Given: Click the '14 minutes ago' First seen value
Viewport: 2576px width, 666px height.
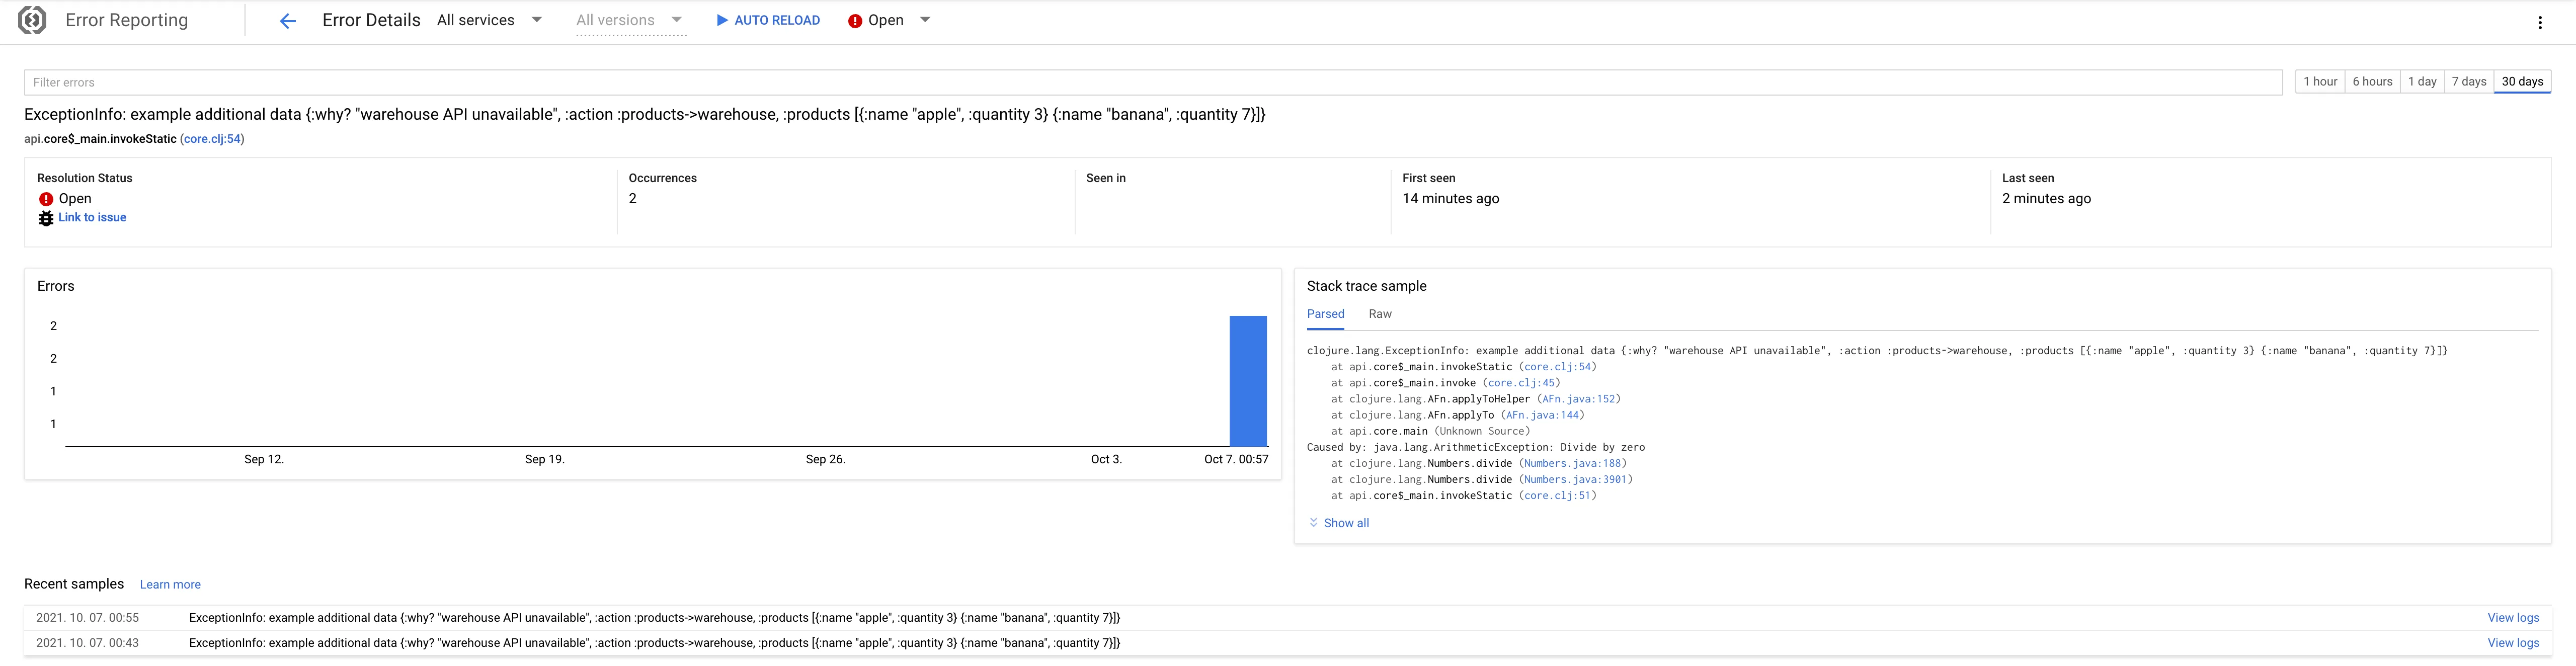Looking at the screenshot, I should tap(1450, 199).
